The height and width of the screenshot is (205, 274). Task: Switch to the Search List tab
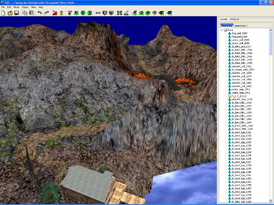point(240,26)
